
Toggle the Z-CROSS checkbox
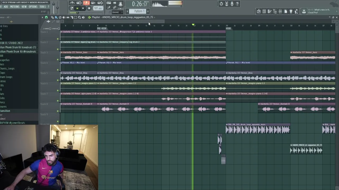pos(50,28)
